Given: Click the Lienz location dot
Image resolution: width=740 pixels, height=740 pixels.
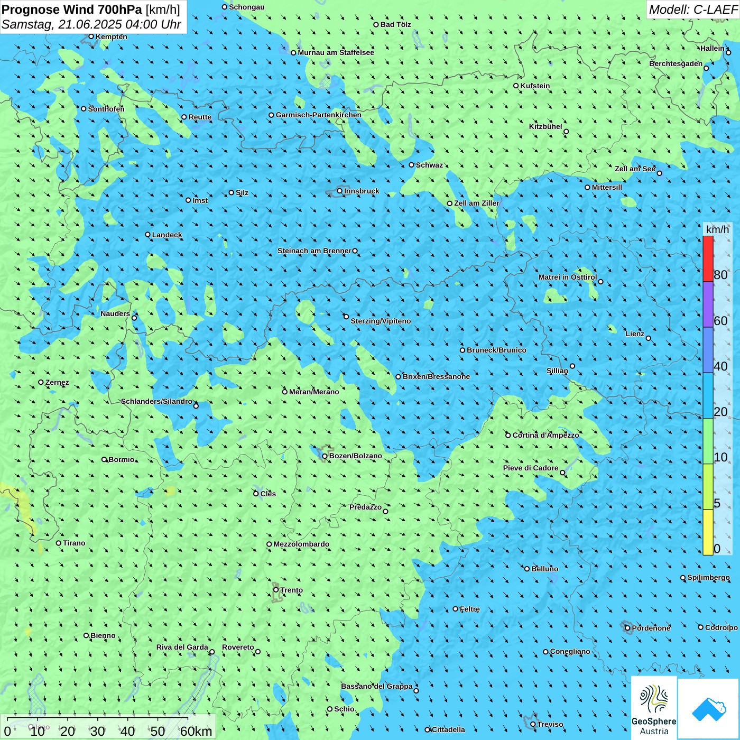Looking at the screenshot, I should [x=649, y=338].
